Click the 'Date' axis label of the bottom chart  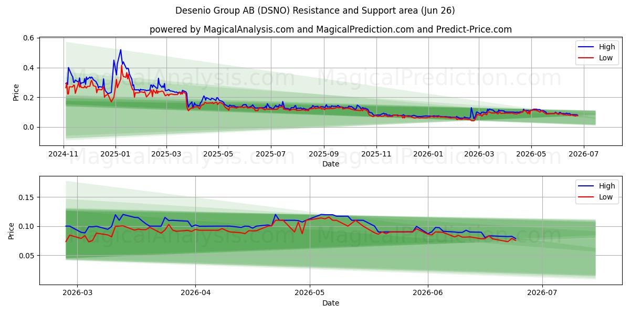click(331, 303)
